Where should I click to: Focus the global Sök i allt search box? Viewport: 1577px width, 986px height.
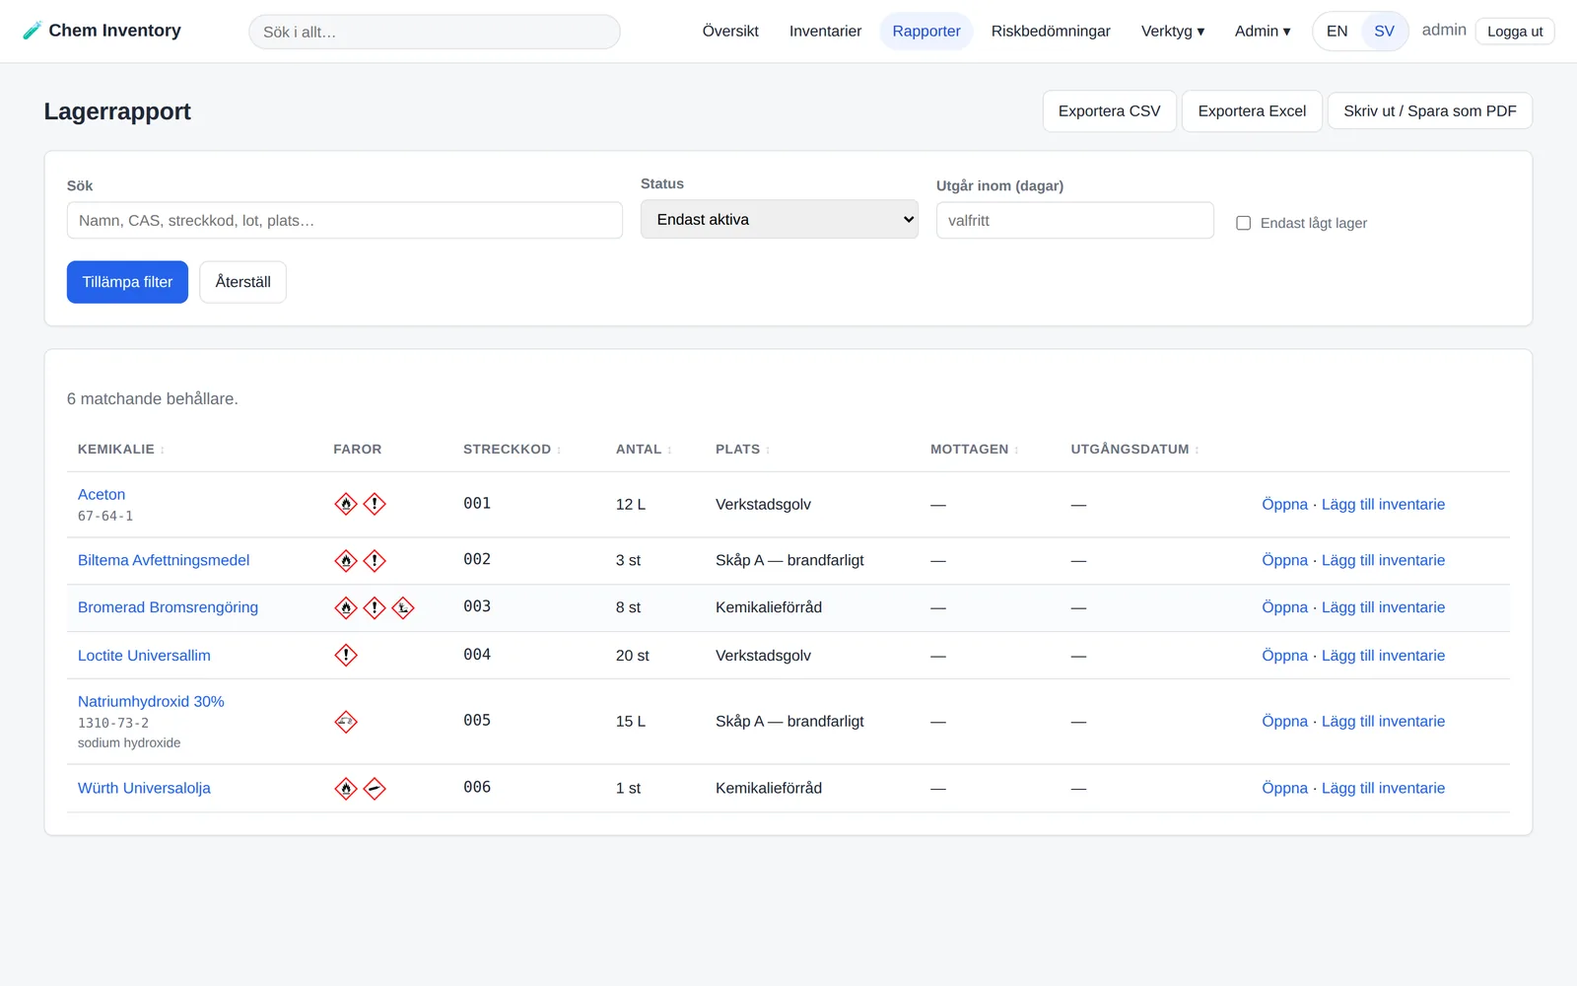pos(435,32)
